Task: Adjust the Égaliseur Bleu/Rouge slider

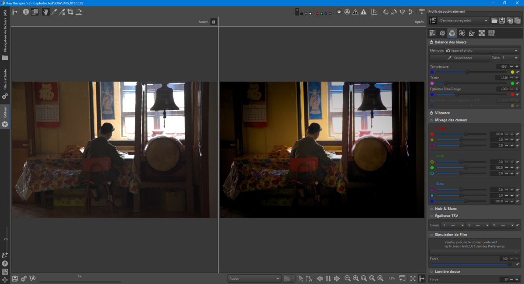Action: coord(471,94)
